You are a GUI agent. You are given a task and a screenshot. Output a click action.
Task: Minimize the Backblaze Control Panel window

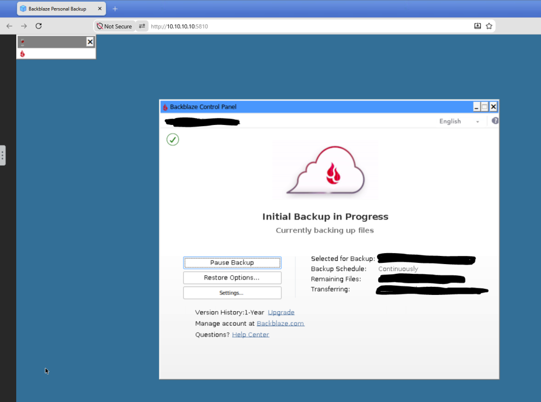[x=476, y=107]
